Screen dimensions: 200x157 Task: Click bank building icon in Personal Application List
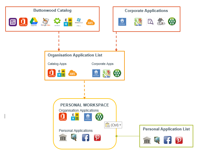tap(147, 140)
